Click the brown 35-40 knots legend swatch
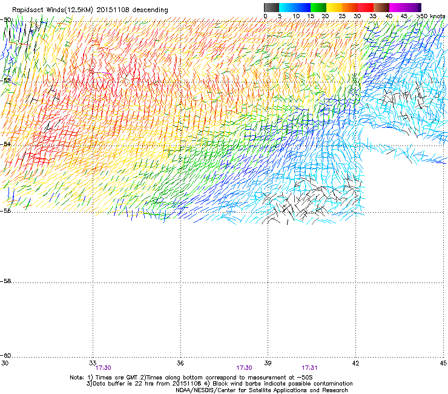448x394 pixels. (x=381, y=7)
